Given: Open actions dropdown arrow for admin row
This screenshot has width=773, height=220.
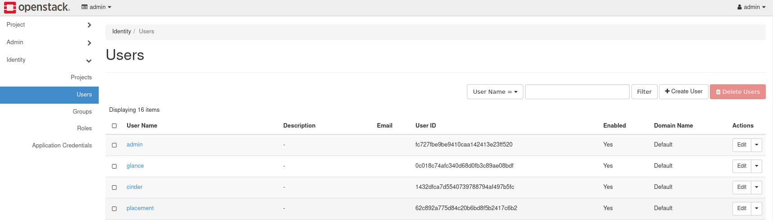Looking at the screenshot, I should [756, 145].
